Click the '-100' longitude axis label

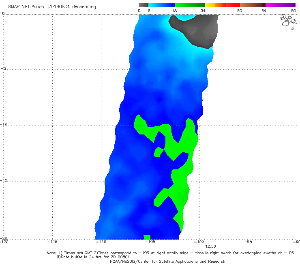tap(199, 242)
